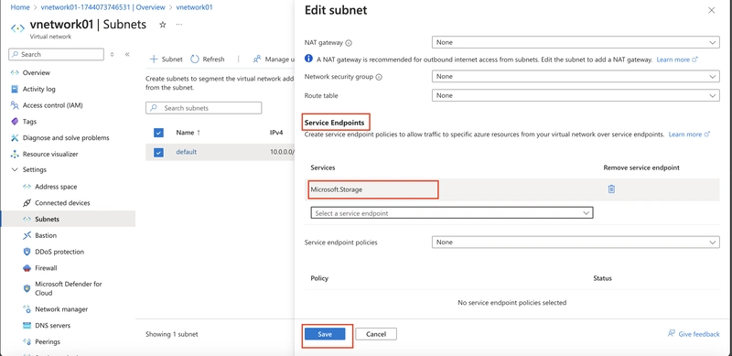Open the NAT gateway dropdown
Image resolution: width=732 pixels, height=356 pixels.
[x=576, y=42]
